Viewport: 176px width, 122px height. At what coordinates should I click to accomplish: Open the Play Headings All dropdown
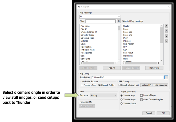tap(100, 17)
